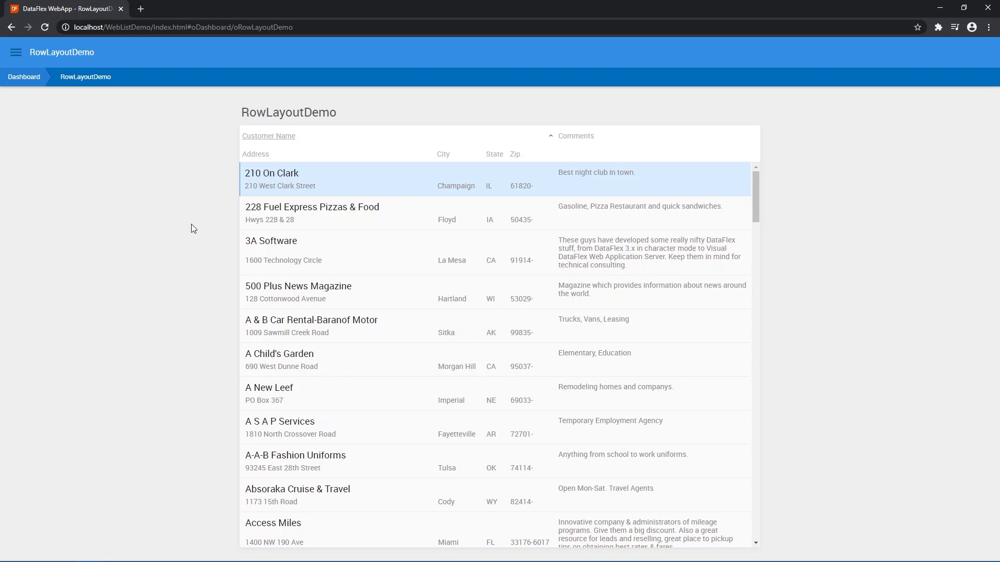Viewport: 1000px width, 562px height.
Task: Reload the page with refresh icon
Action: pos(45,27)
